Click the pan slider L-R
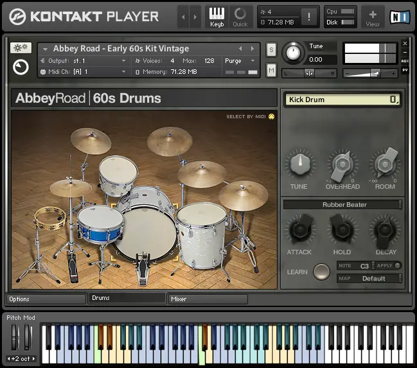The image size is (417, 368). coord(309,73)
